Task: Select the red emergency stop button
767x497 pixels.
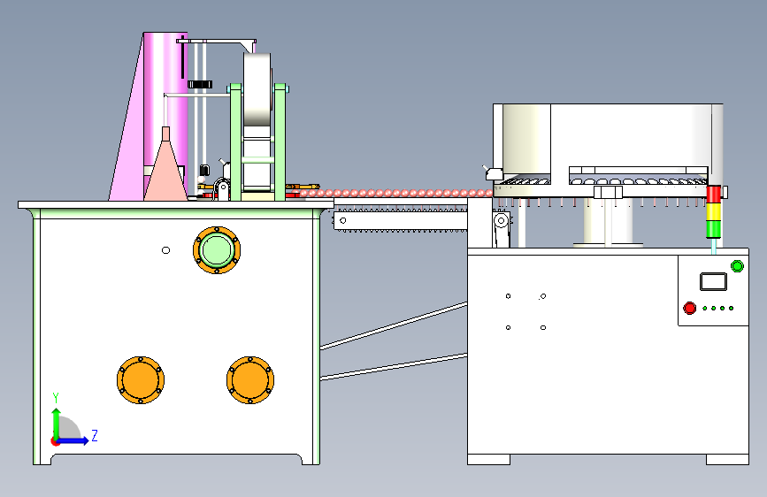Action: pos(690,308)
